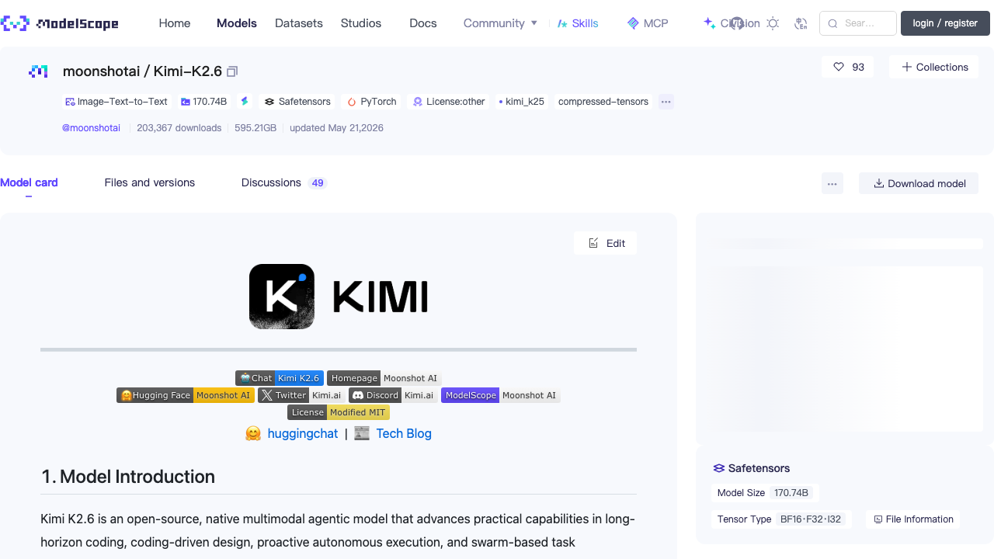Screen dimensions: 994x559
Task: Click the 203,367 downloads text
Action: tap(179, 128)
